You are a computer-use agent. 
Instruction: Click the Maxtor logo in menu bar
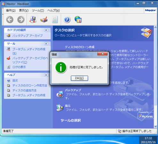tap(151, 10)
